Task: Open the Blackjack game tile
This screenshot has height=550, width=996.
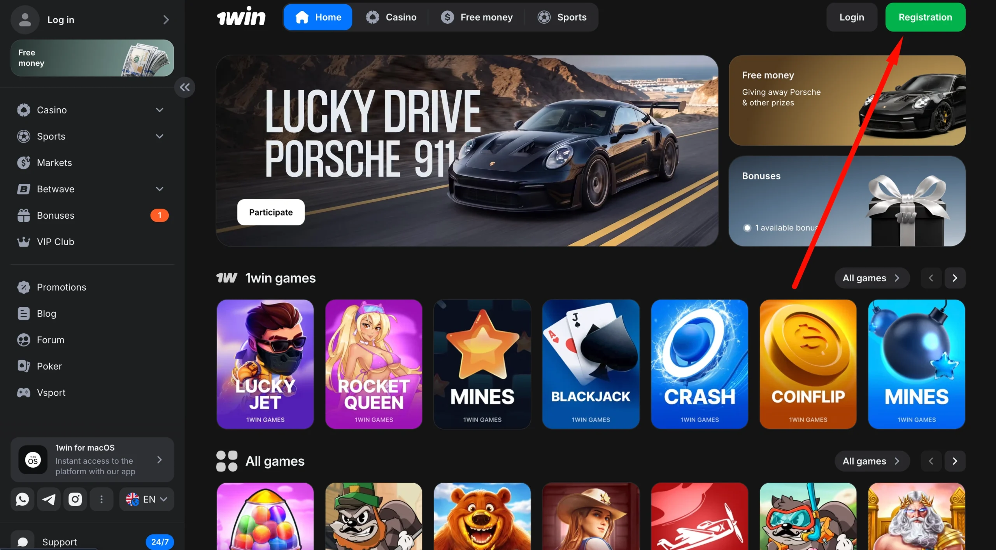Action: click(x=591, y=364)
